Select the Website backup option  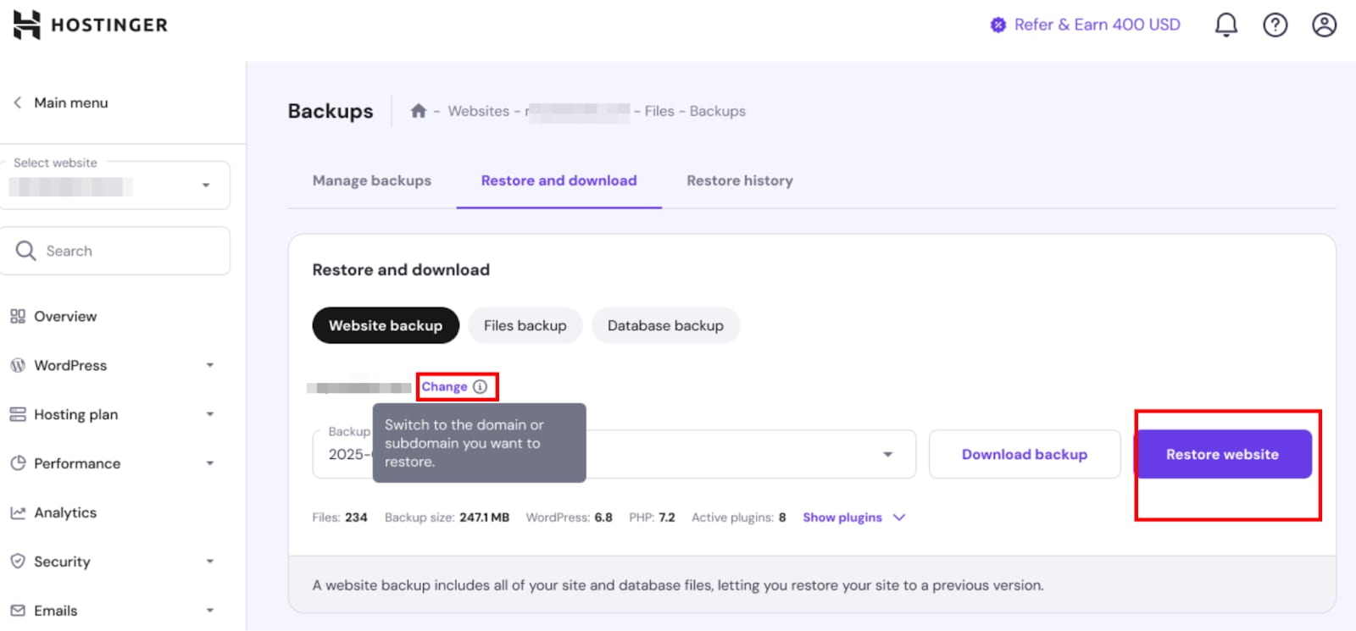(385, 326)
